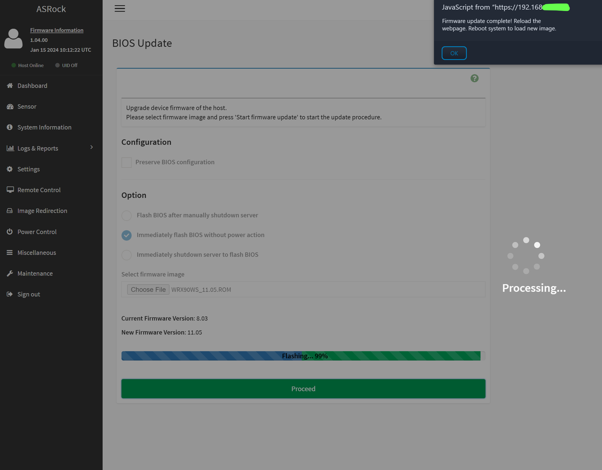Open Image Redirection menu item
The height and width of the screenshot is (470, 602).
(x=42, y=211)
